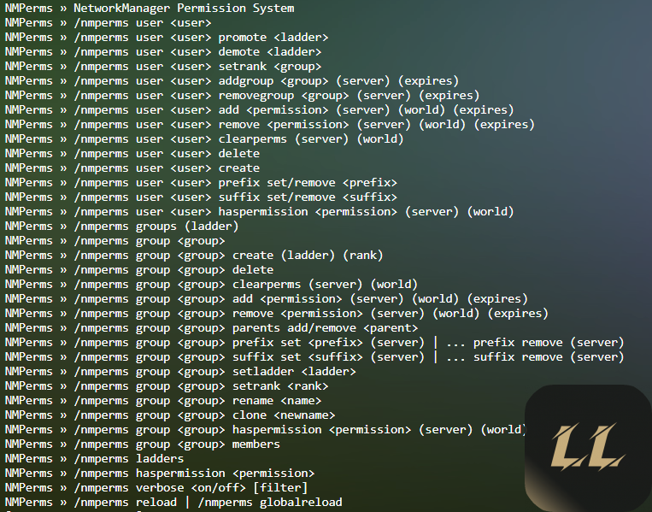Click the NetworkManager Permission System header line
Image resolution: width=652 pixels, height=512 pixels.
click(x=184, y=9)
